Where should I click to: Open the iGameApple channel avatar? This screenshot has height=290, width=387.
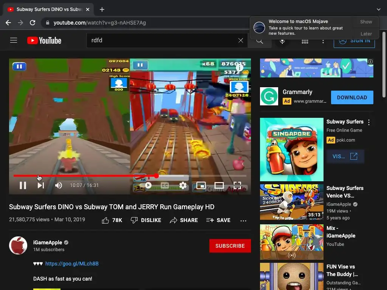click(x=18, y=245)
